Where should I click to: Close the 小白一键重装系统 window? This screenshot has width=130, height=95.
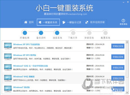pos(128,2)
